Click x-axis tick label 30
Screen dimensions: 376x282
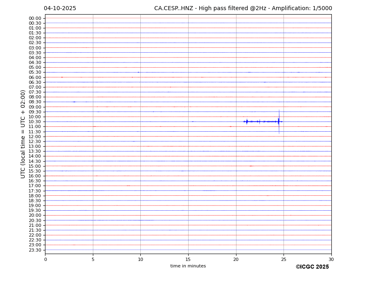[331, 259]
